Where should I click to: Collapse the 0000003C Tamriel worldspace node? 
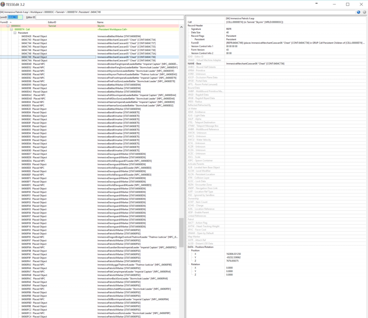coord(8,26)
